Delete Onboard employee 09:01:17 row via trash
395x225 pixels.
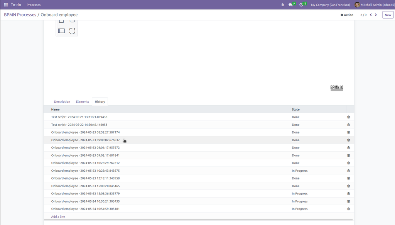(x=349, y=148)
